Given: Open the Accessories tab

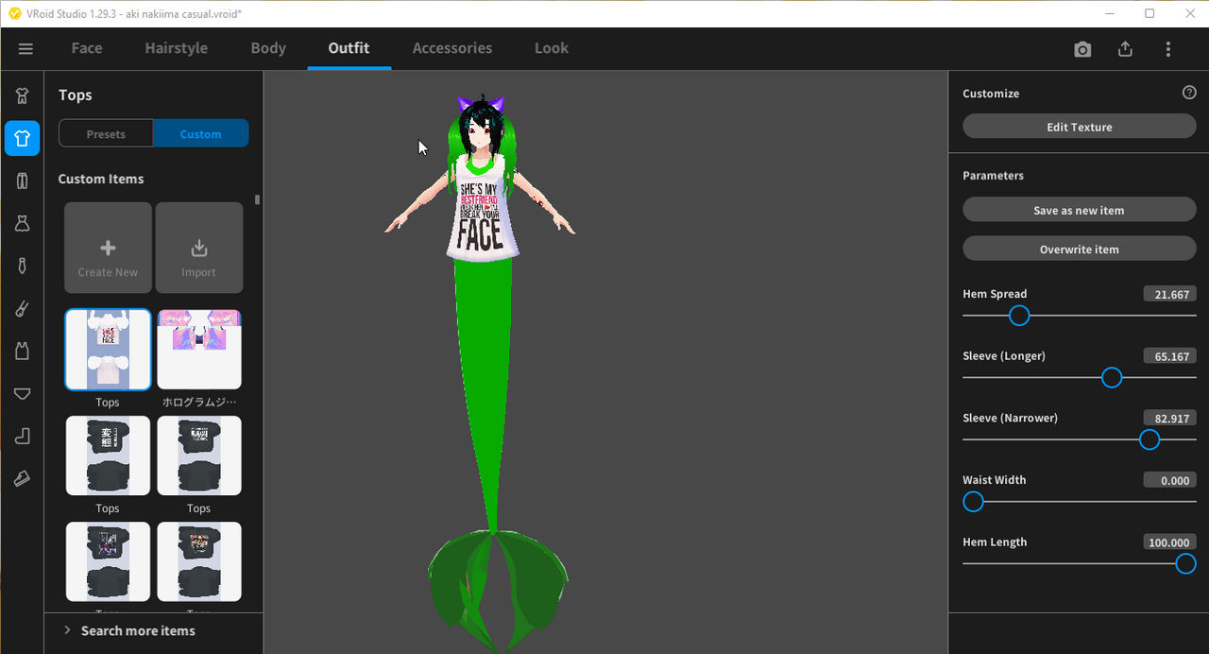Looking at the screenshot, I should 452,48.
